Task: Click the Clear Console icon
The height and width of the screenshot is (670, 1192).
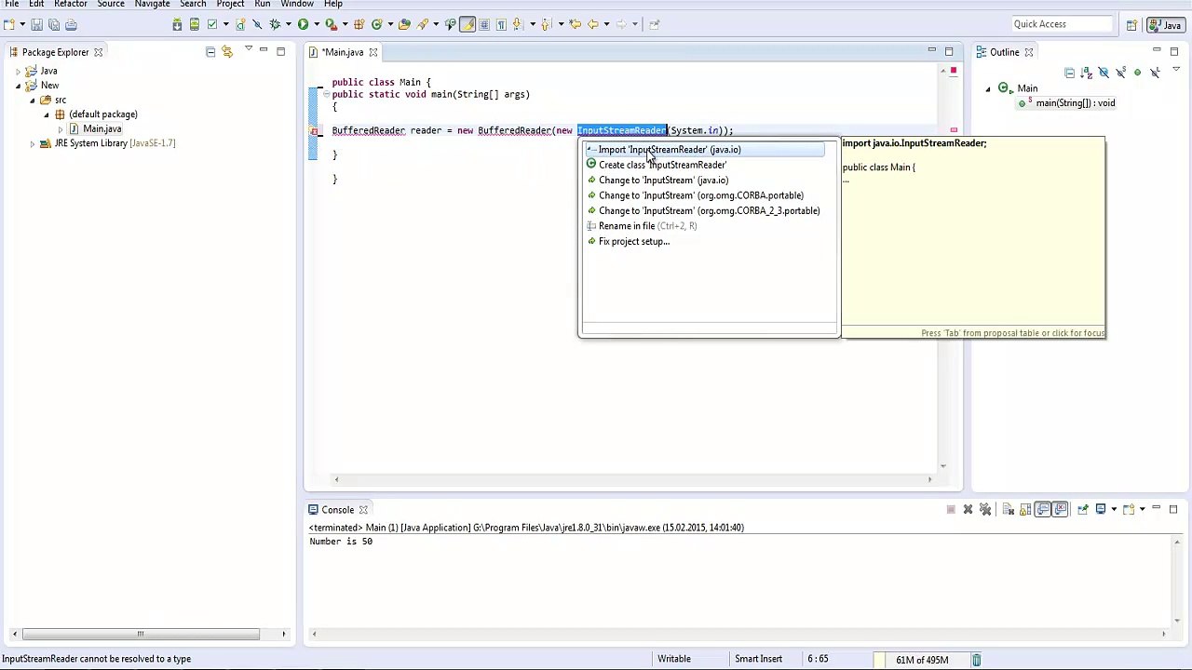Action: [1008, 509]
